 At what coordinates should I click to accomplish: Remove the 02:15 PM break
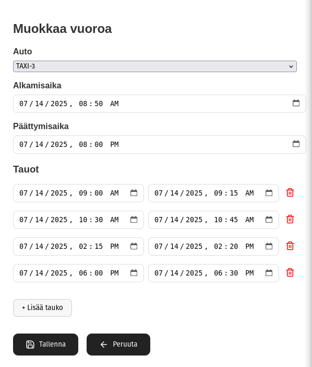coord(290,246)
